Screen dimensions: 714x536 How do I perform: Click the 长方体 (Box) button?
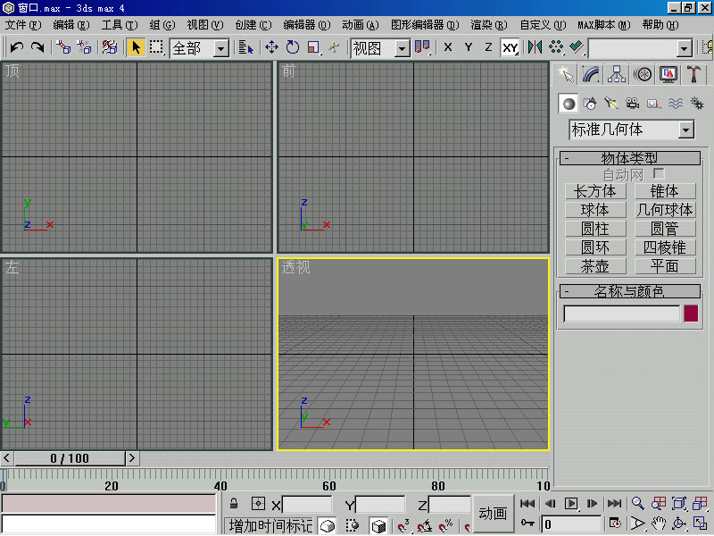(x=595, y=191)
